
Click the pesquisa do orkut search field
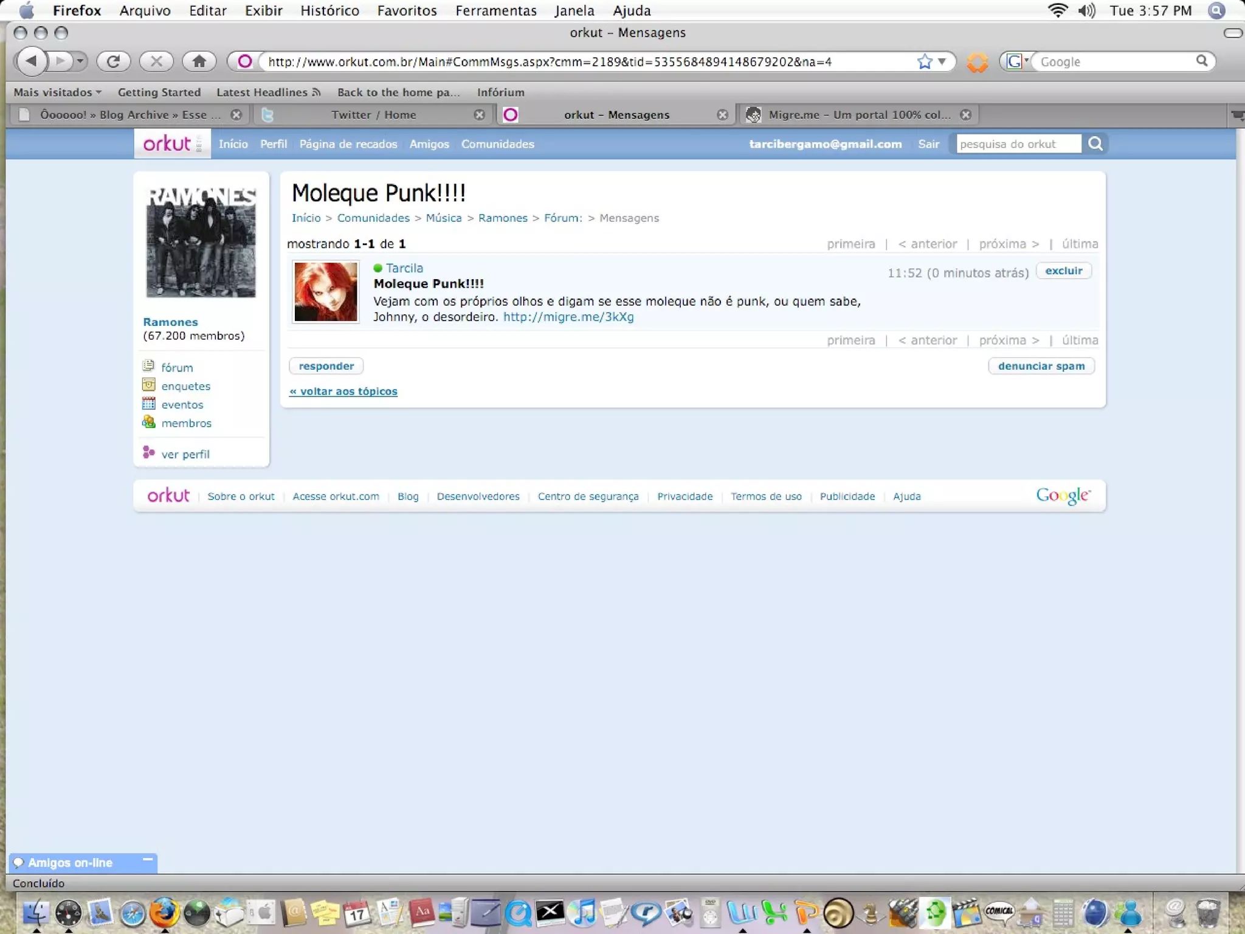[1018, 144]
